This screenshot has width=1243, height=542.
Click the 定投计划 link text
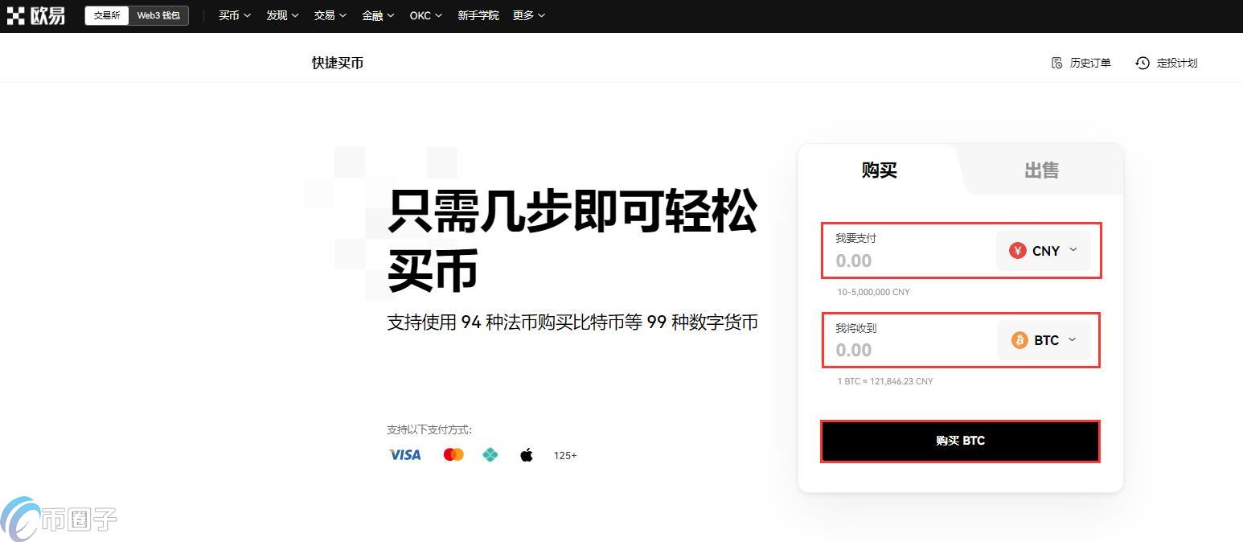(1177, 63)
